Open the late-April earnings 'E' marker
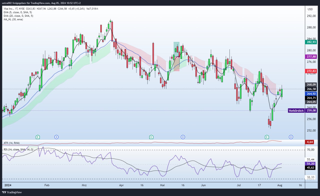This screenshot has height=196, width=320. [151, 137]
